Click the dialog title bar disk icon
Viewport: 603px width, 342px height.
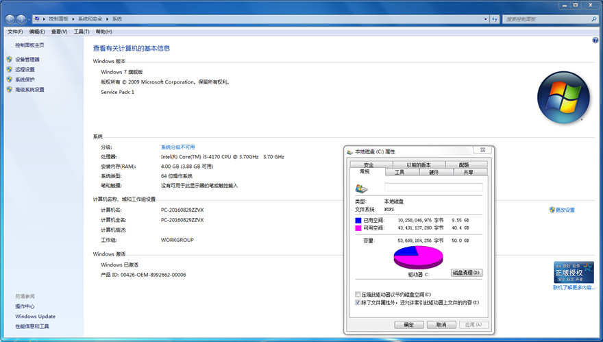pyautogui.click(x=350, y=151)
